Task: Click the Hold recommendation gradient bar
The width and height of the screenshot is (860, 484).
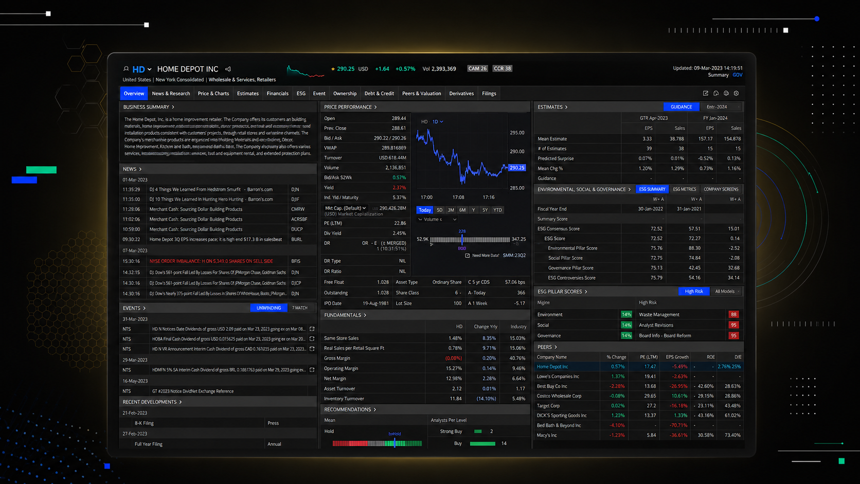Action: pyautogui.click(x=377, y=443)
